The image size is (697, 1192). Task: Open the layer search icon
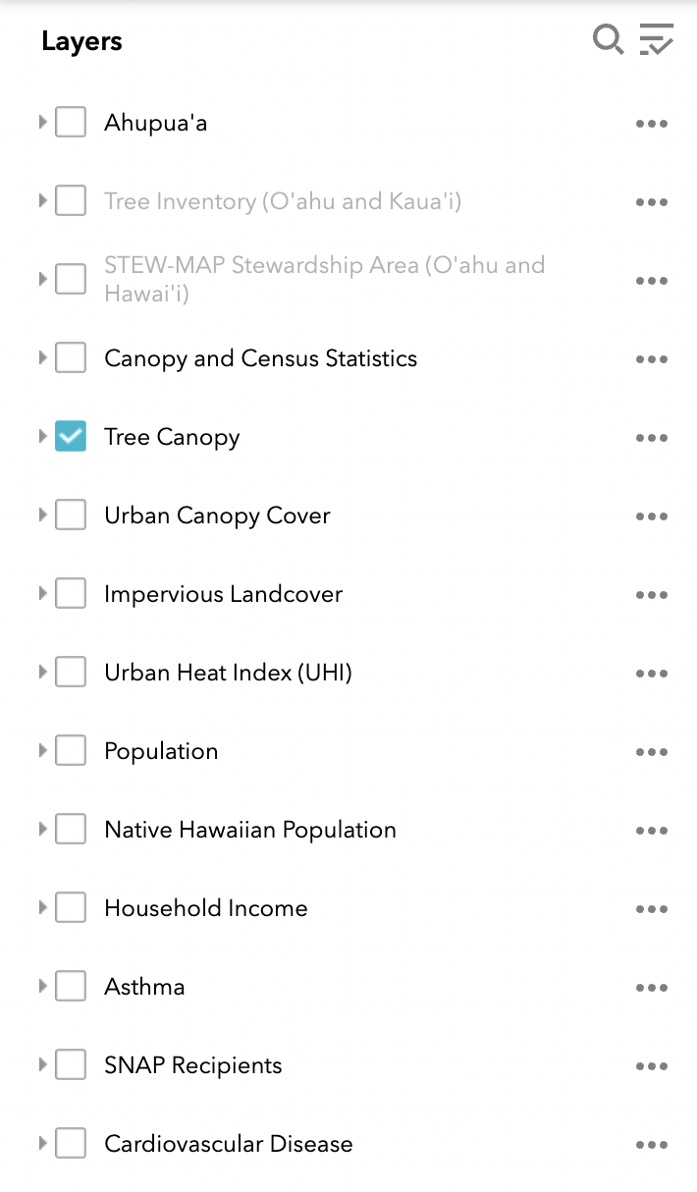pyautogui.click(x=608, y=41)
